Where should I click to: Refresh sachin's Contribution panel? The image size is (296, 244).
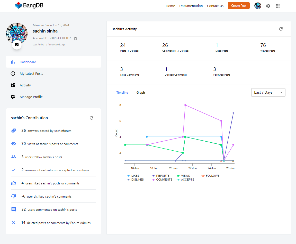coord(92,118)
